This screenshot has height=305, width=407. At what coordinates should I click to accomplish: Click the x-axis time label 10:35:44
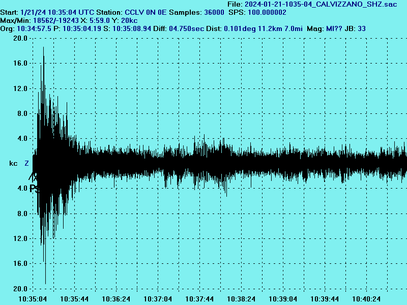[74, 299]
